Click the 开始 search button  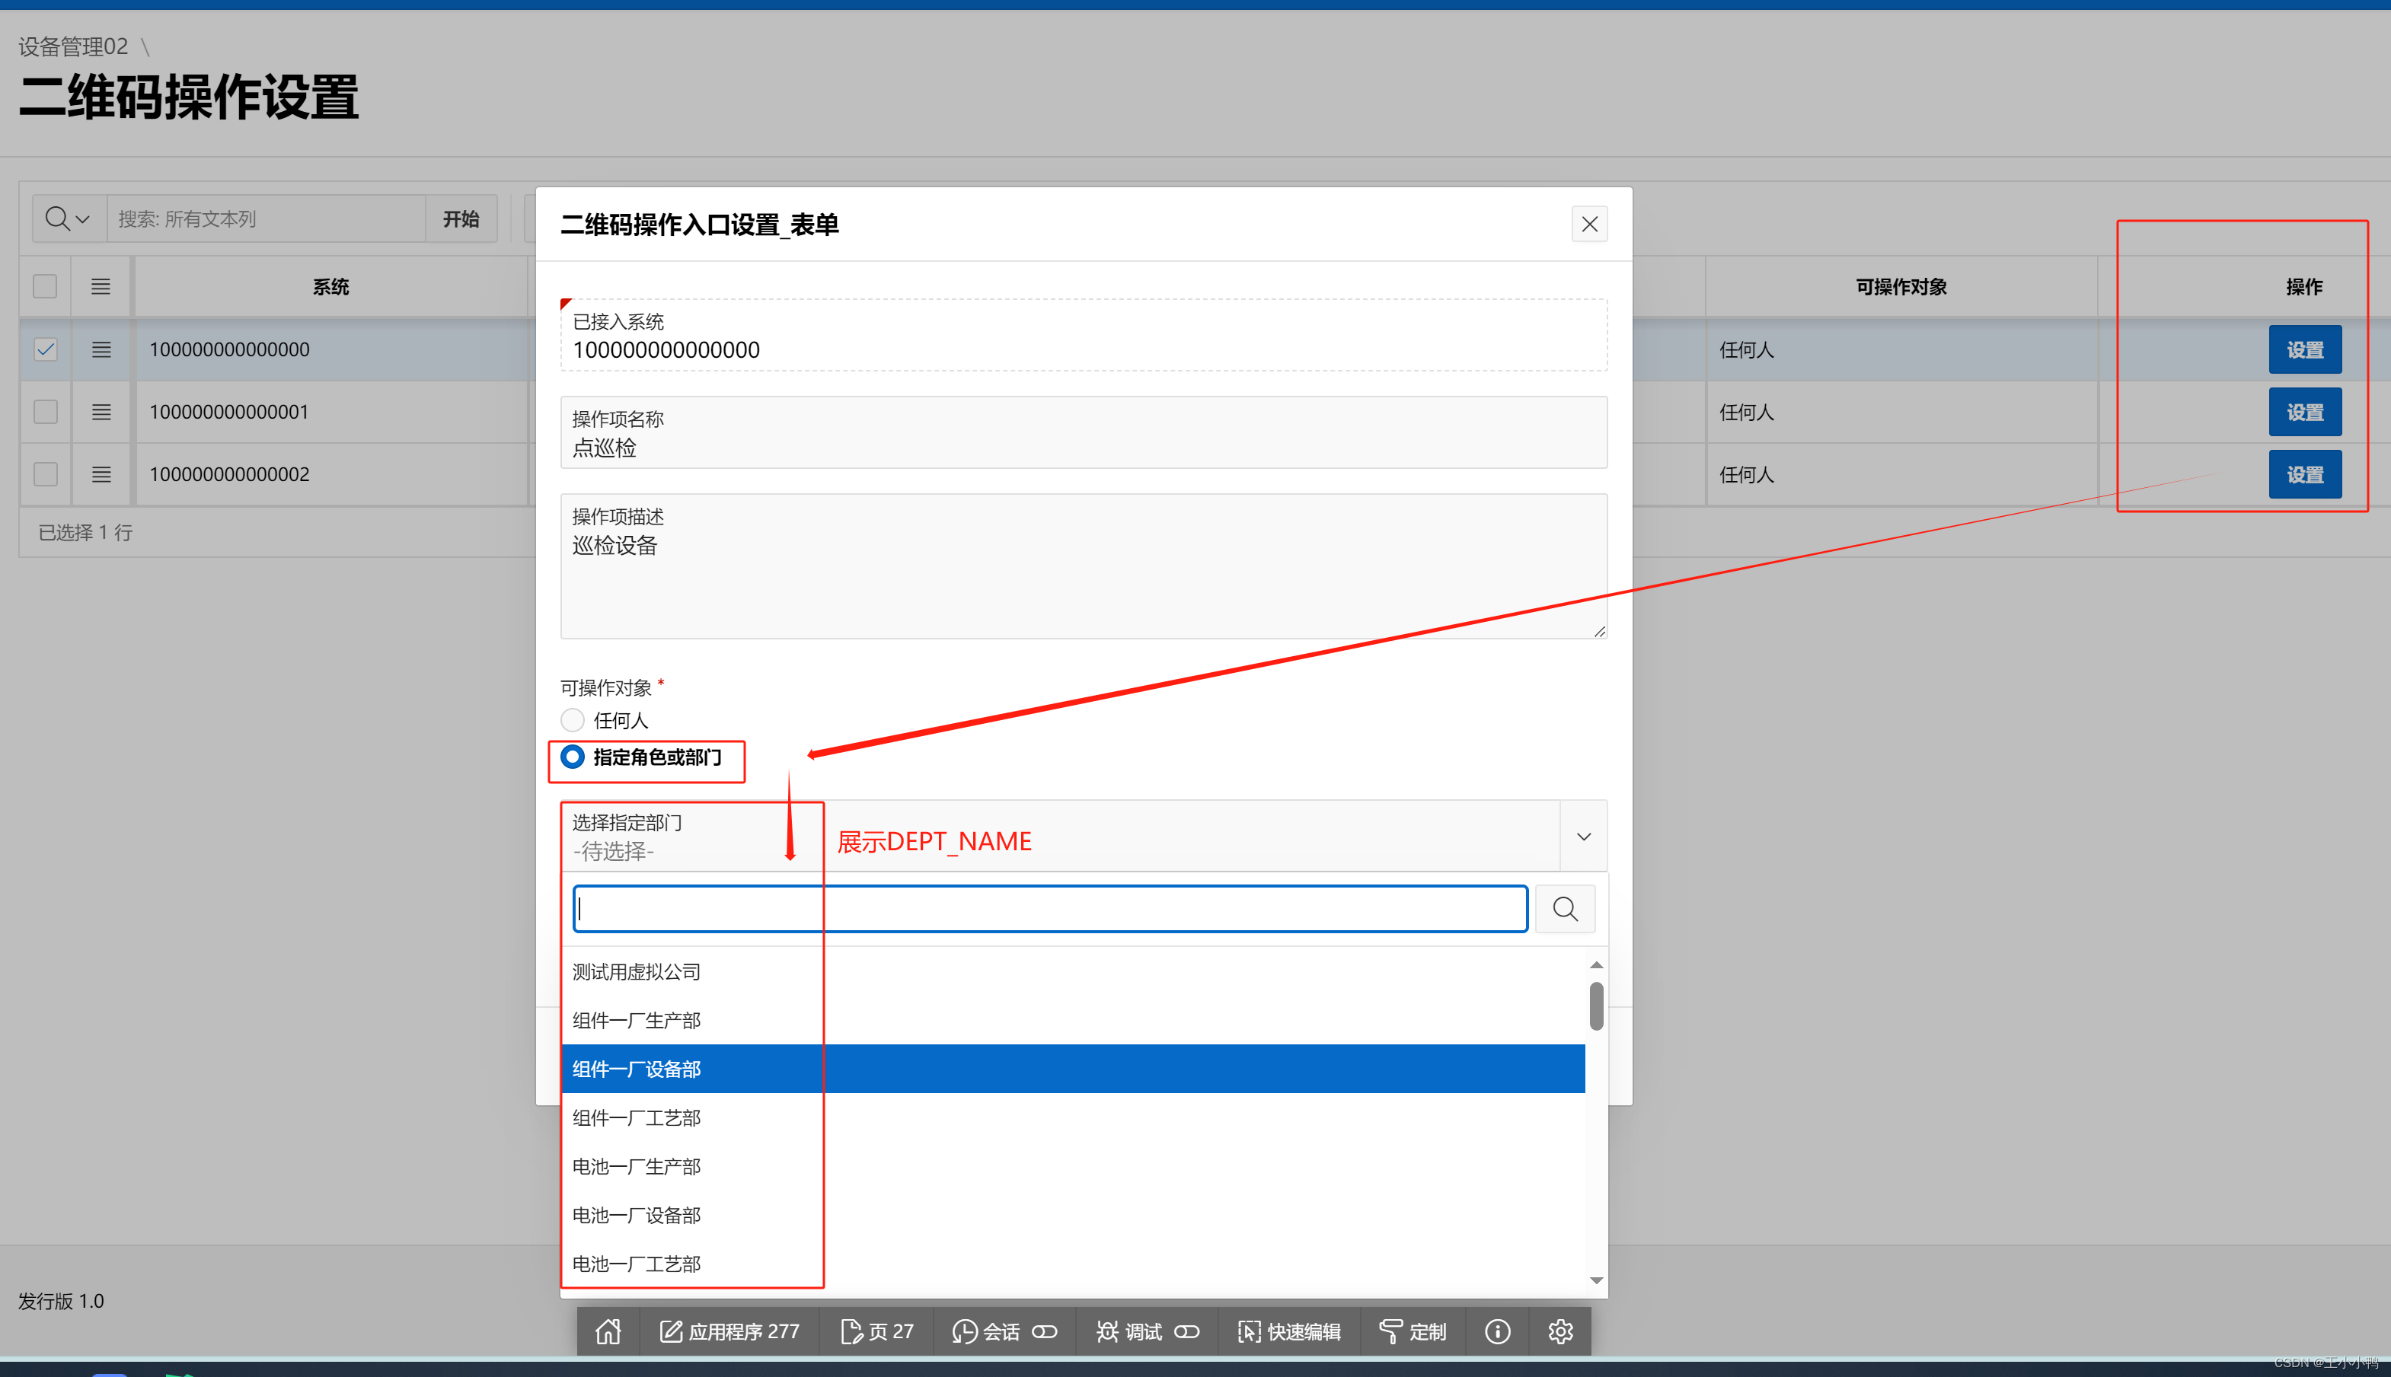(x=461, y=218)
